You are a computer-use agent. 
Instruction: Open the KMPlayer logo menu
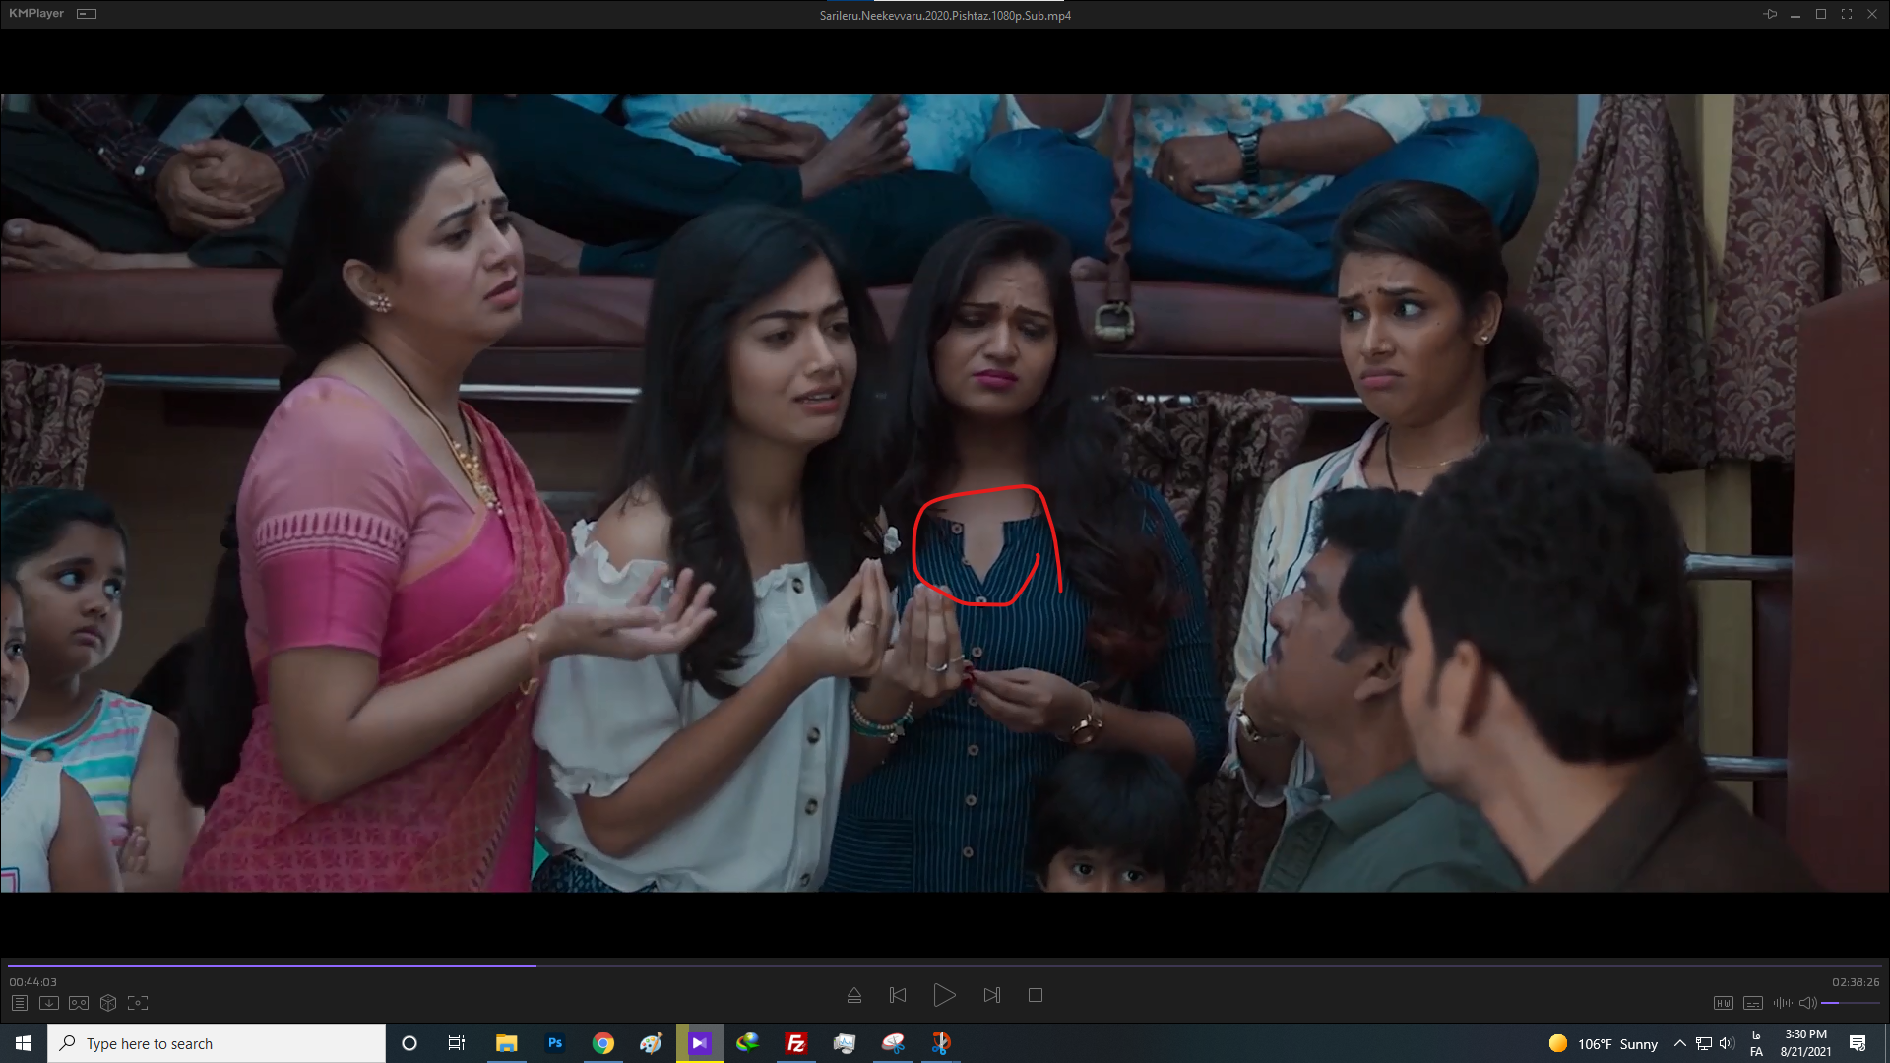tap(36, 13)
